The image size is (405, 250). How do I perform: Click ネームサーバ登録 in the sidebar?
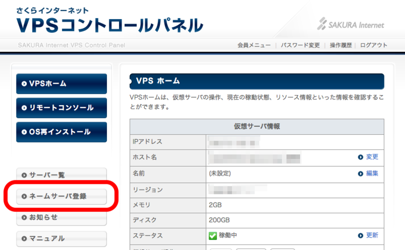(x=61, y=196)
